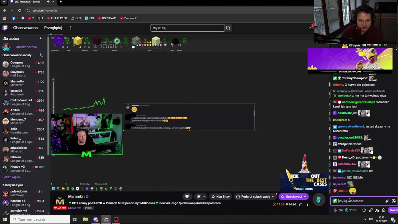Screen dimensions: 398x224
Task: Open Task View on the taskbar
Action: click(75, 220)
